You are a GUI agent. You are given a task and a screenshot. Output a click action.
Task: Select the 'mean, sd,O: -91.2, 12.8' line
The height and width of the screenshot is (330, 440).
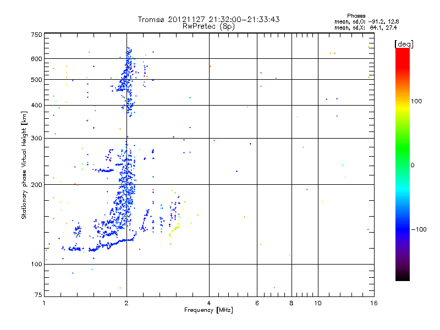coord(366,21)
